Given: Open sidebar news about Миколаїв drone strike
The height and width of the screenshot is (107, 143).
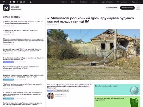Looking at the screenshot, I should (x=23, y=59).
